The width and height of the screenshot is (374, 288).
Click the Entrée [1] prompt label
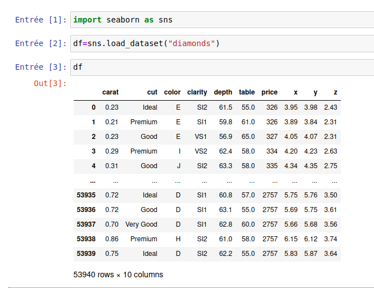coord(40,20)
